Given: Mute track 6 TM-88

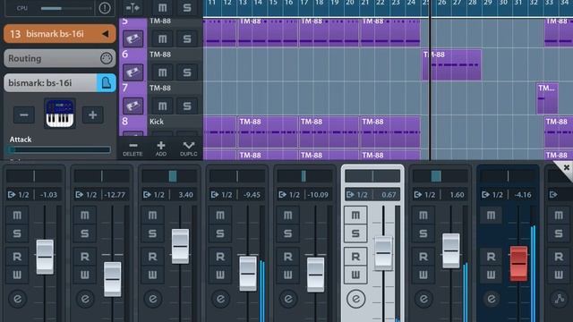Looking at the screenshot, I should click(163, 72).
